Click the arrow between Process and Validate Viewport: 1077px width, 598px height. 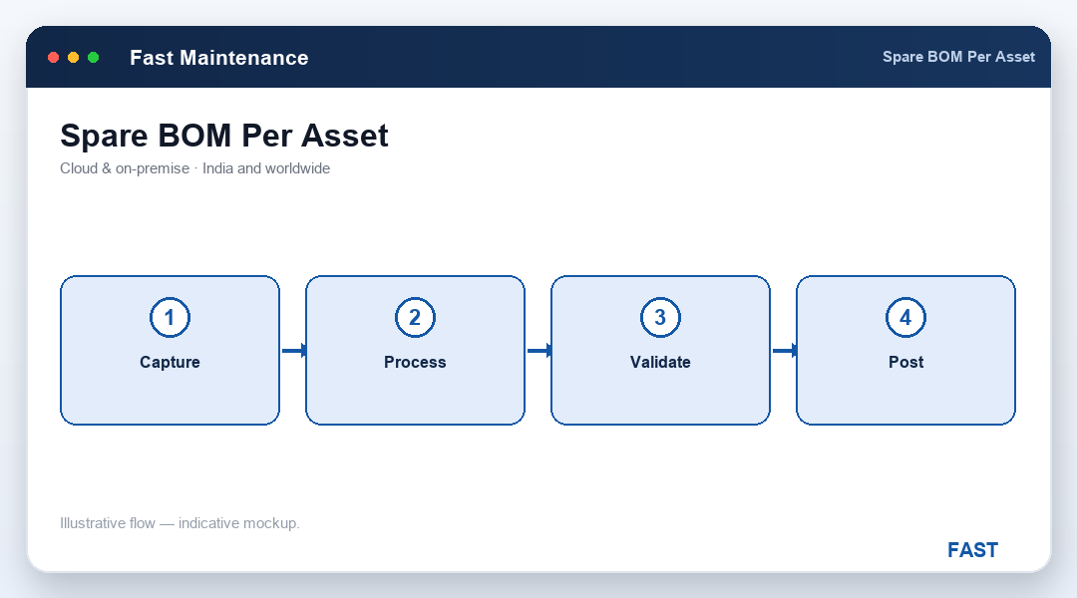(x=538, y=351)
